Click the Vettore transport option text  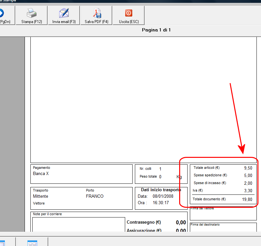39,203
